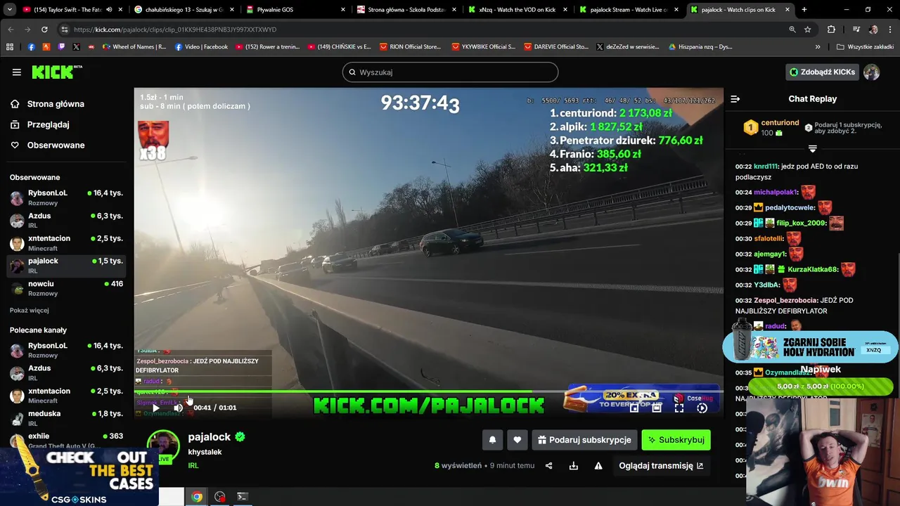900x506 pixels.
Task: Bookmark this page with the star icon
Action: click(x=808, y=30)
